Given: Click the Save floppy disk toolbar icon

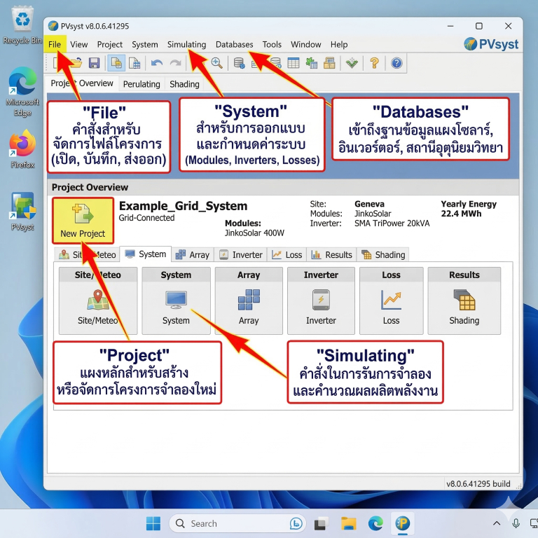Looking at the screenshot, I should click(x=94, y=63).
